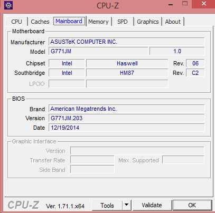Click the American Megatrends Inc. BIOS brand
Image resolution: width=215 pixels, height=213 pixels.
127,109
